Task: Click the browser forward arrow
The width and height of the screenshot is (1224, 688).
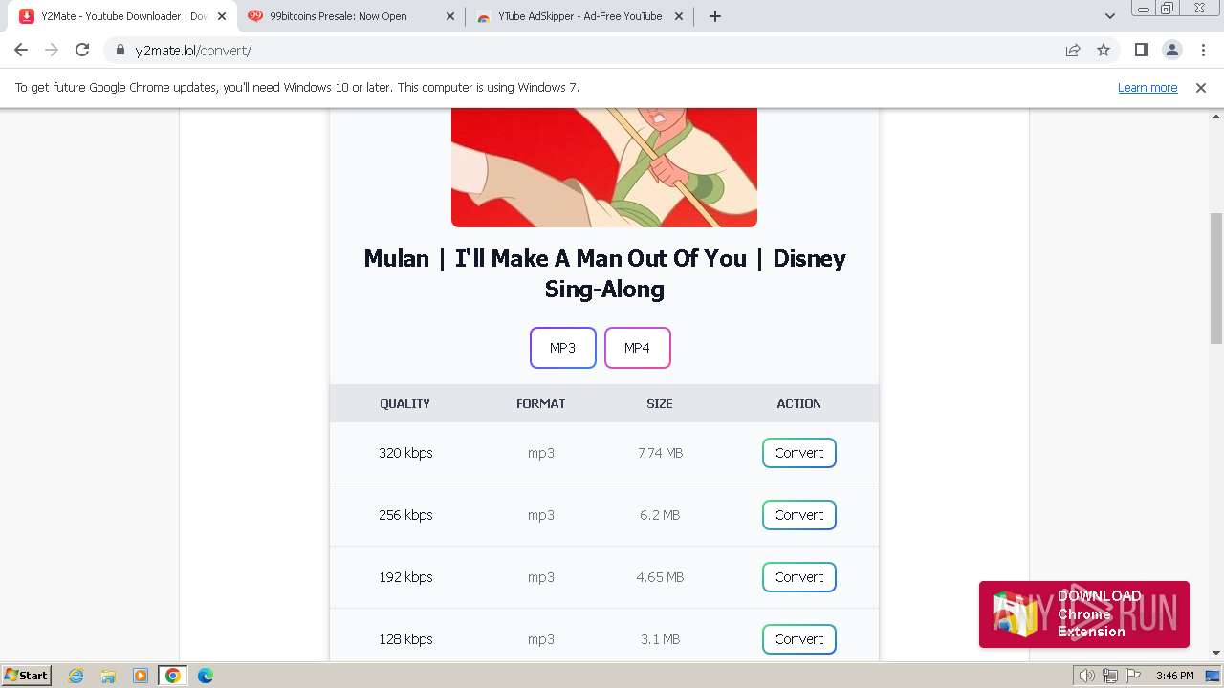Action: 52,50
